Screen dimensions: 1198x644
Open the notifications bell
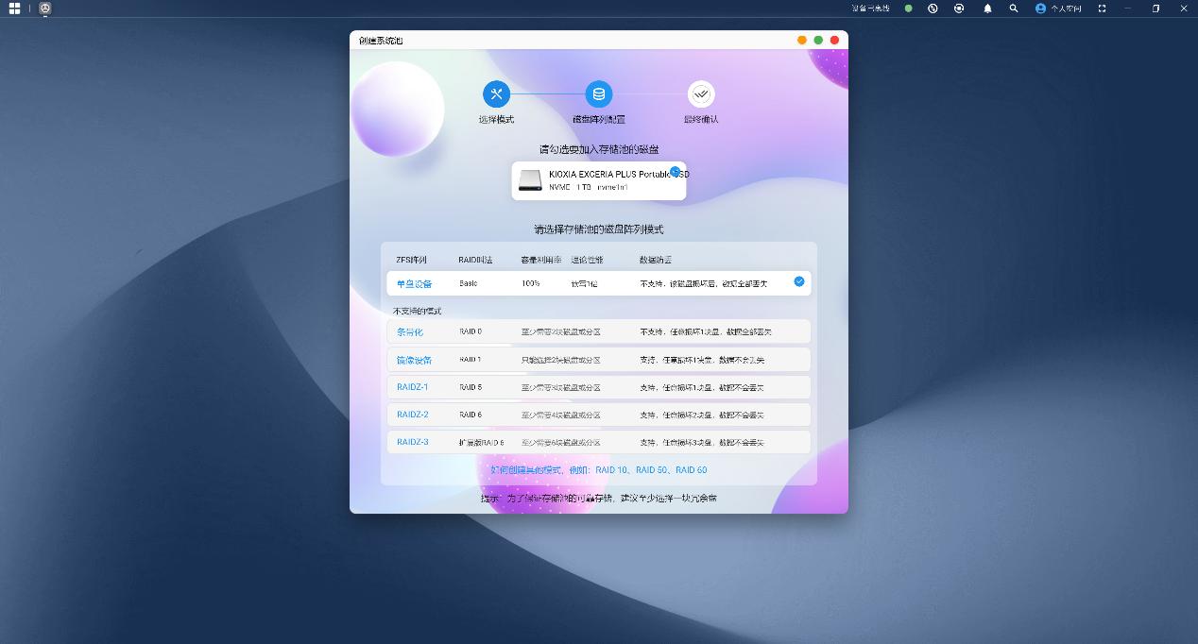pos(987,8)
